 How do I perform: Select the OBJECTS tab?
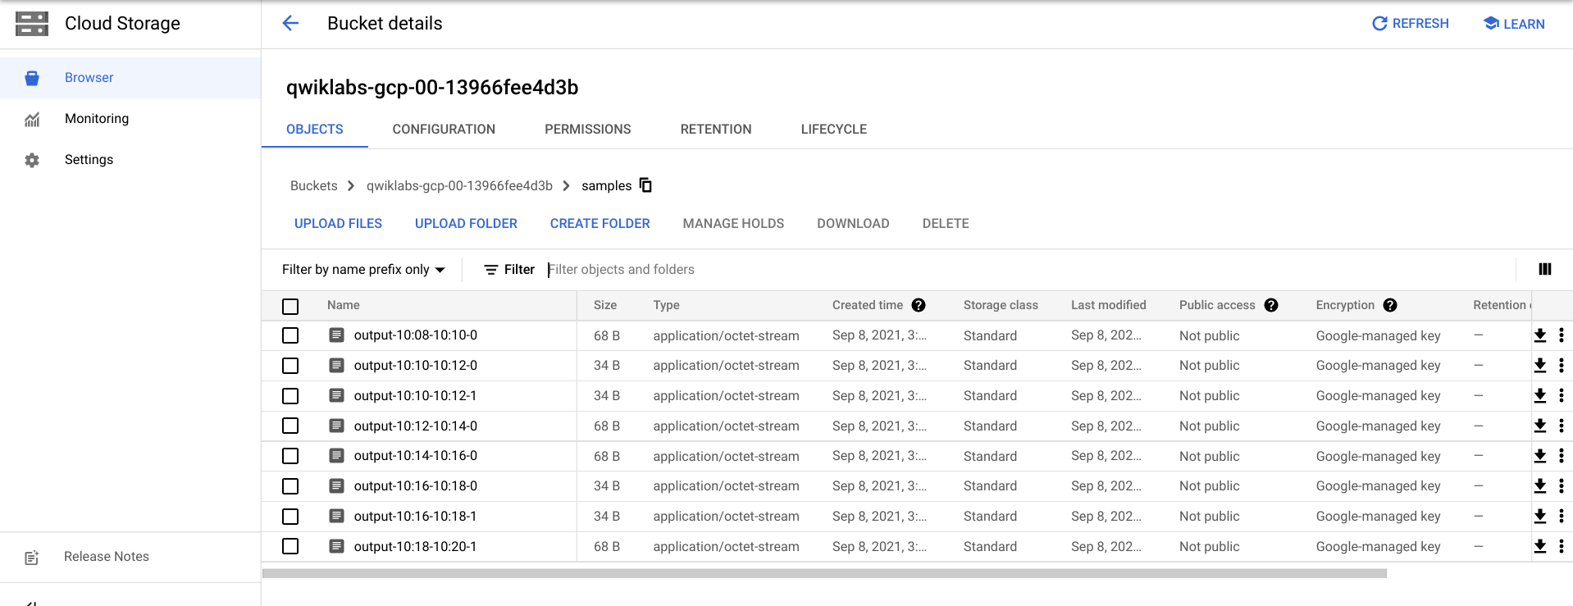[x=315, y=130]
